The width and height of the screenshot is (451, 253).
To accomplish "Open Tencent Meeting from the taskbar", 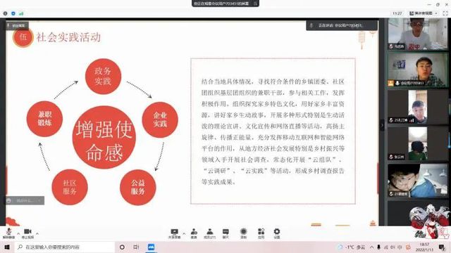I will (151, 247).
